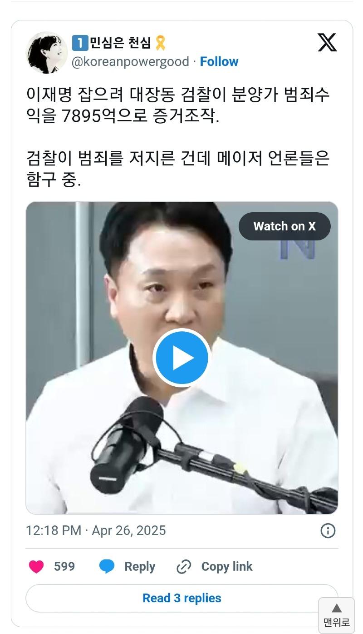Open the tweet author's profile avatar
The width and height of the screenshot is (363, 634).
[47, 52]
